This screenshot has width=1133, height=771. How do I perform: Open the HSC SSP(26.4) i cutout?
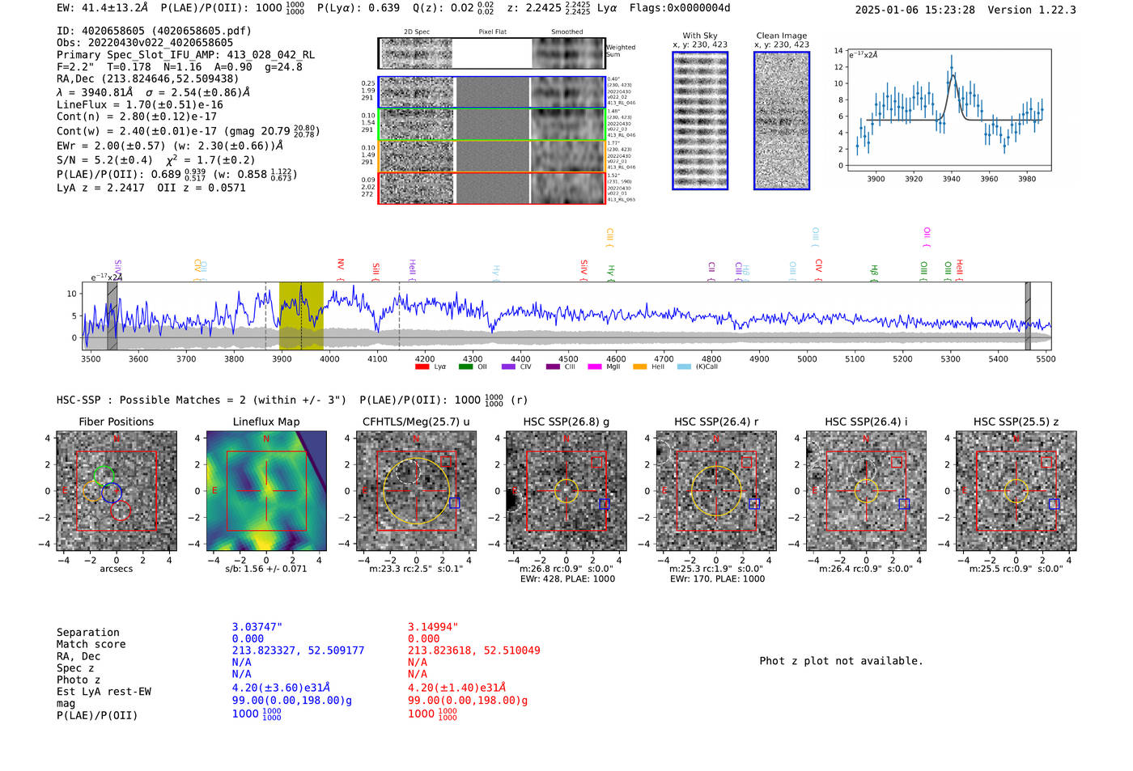[866, 491]
